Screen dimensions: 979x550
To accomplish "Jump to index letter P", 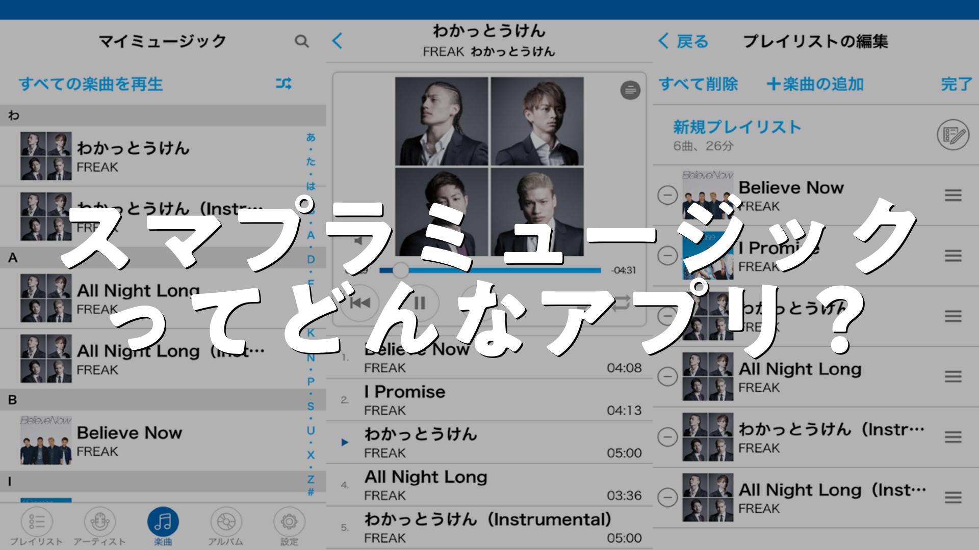I will (x=311, y=381).
